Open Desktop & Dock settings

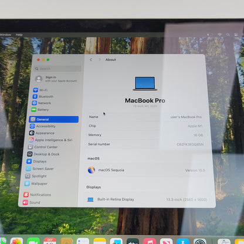point(43,154)
